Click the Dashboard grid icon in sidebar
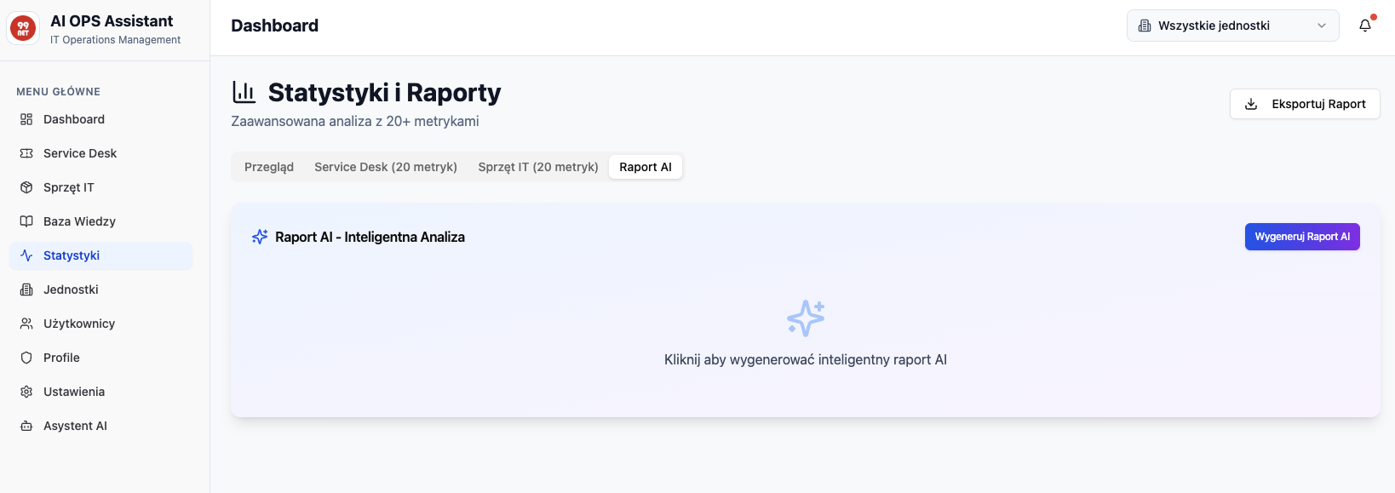1395x493 pixels. click(x=26, y=119)
